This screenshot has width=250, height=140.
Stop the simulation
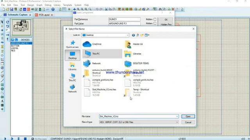[25, 138]
